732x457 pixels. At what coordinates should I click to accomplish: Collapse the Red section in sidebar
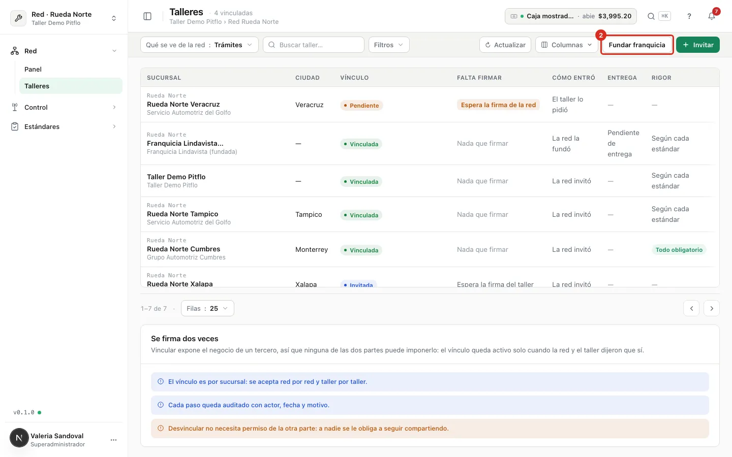point(114,51)
